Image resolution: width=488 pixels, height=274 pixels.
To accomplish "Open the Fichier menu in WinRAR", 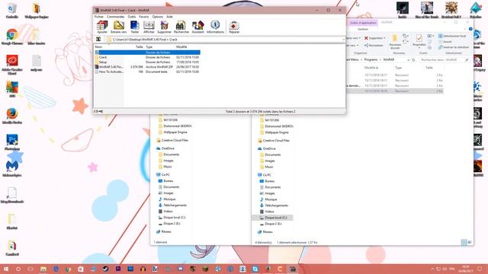I will click(99, 17).
